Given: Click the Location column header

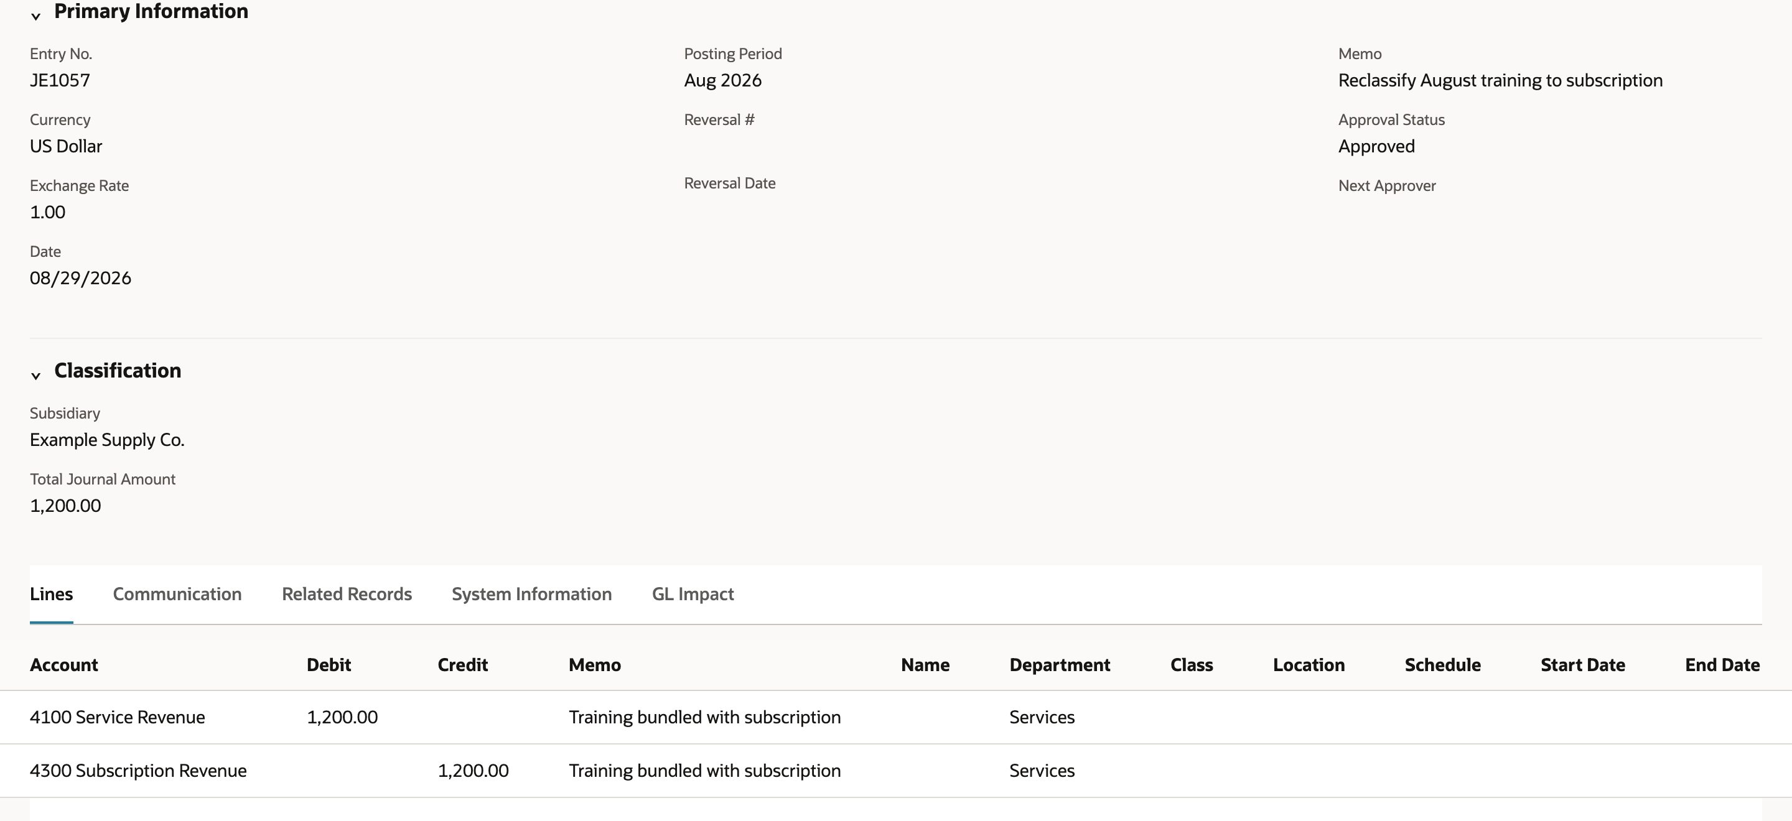Looking at the screenshot, I should point(1309,665).
